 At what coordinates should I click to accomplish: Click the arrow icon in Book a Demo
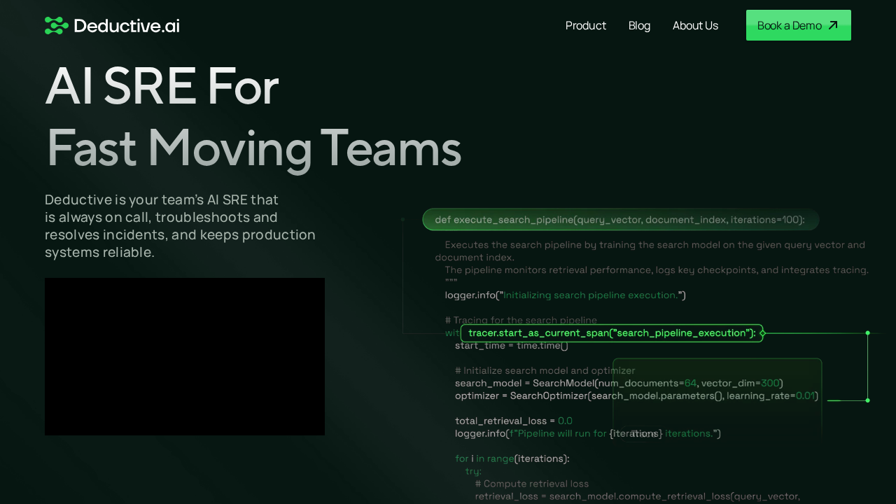coord(833,25)
